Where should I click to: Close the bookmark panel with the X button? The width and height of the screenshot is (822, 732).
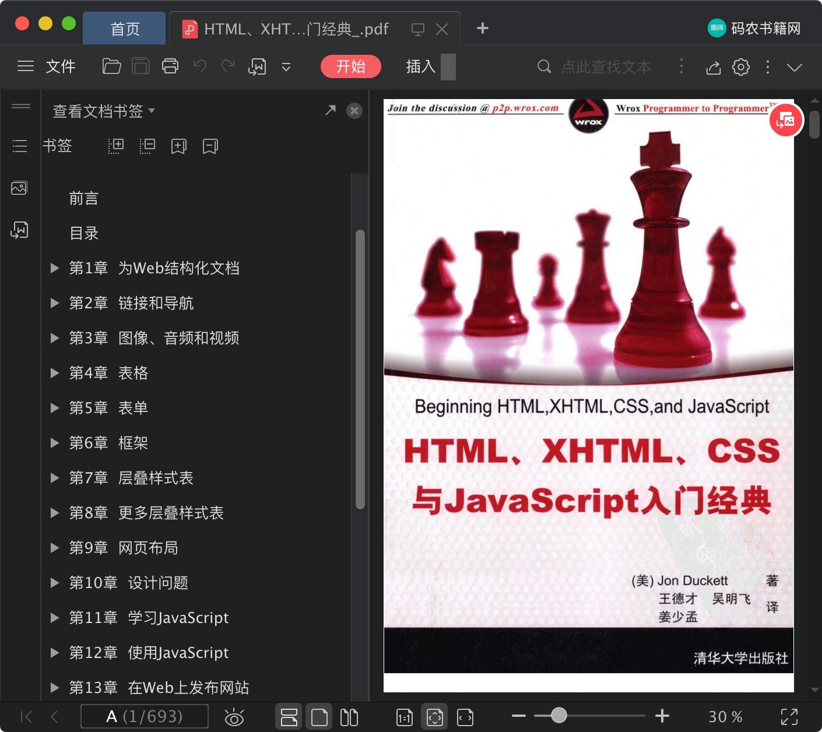(354, 111)
